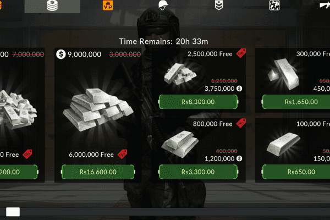Screen dimensions: 330x220
Task: Click the Time Remains countdown label
Action: pyautogui.click(x=163, y=41)
